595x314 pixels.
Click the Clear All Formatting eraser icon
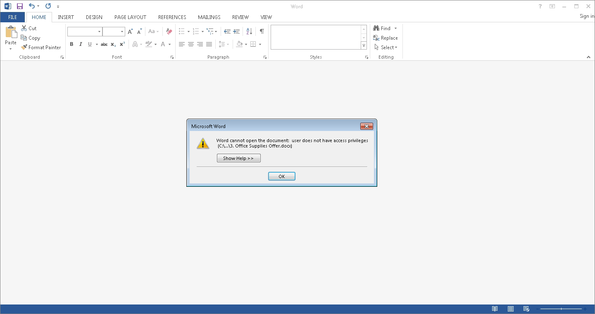[x=169, y=31]
